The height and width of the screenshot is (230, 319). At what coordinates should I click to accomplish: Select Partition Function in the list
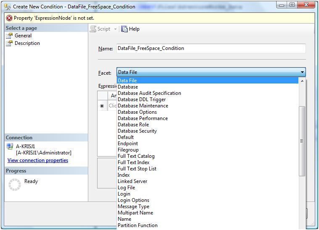coord(208,225)
